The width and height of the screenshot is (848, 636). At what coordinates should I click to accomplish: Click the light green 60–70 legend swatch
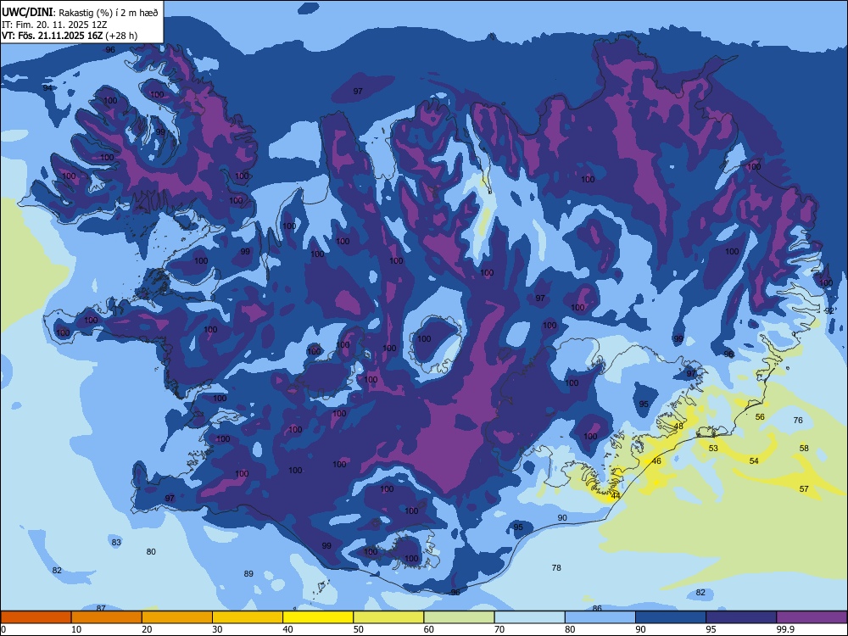click(459, 617)
